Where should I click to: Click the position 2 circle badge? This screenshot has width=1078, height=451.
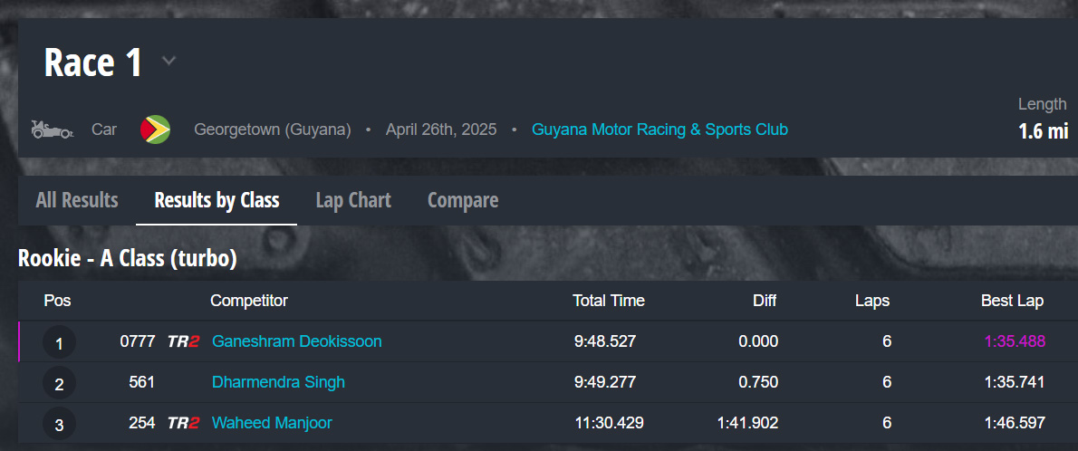point(59,384)
